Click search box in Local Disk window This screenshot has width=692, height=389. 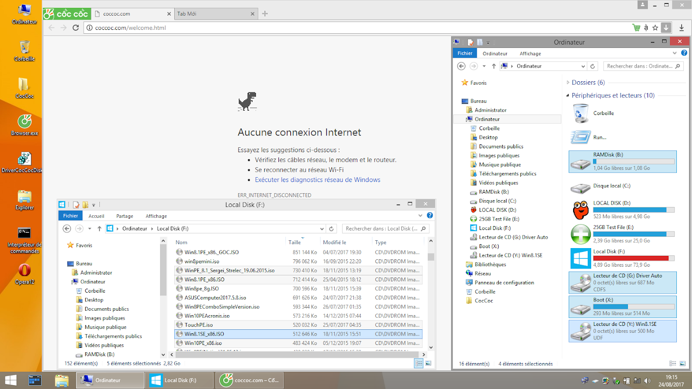click(385, 229)
